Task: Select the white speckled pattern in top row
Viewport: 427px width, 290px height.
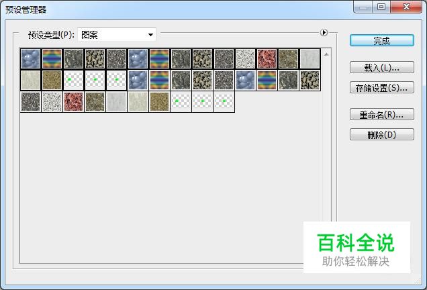Action: click(245, 58)
